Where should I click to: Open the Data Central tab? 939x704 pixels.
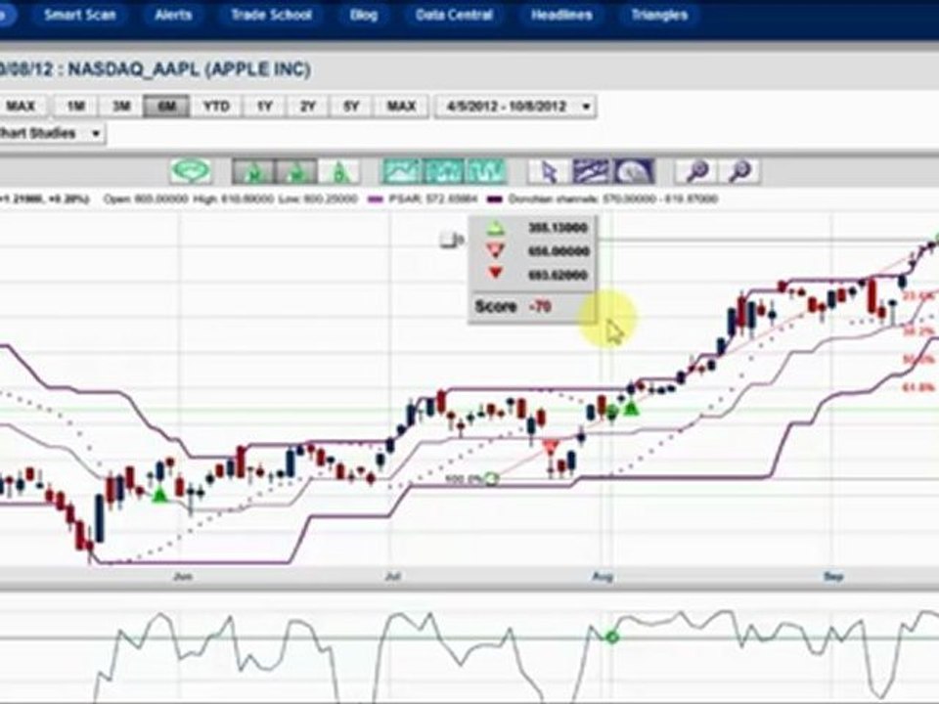454,15
